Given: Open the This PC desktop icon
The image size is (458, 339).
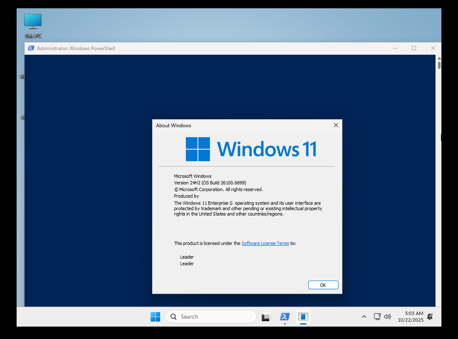Looking at the screenshot, I should tap(33, 26).
